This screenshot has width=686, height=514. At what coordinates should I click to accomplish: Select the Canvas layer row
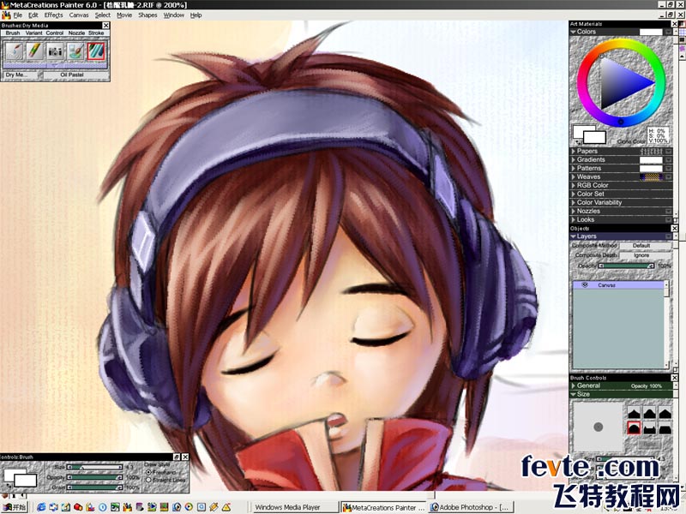[x=617, y=284]
